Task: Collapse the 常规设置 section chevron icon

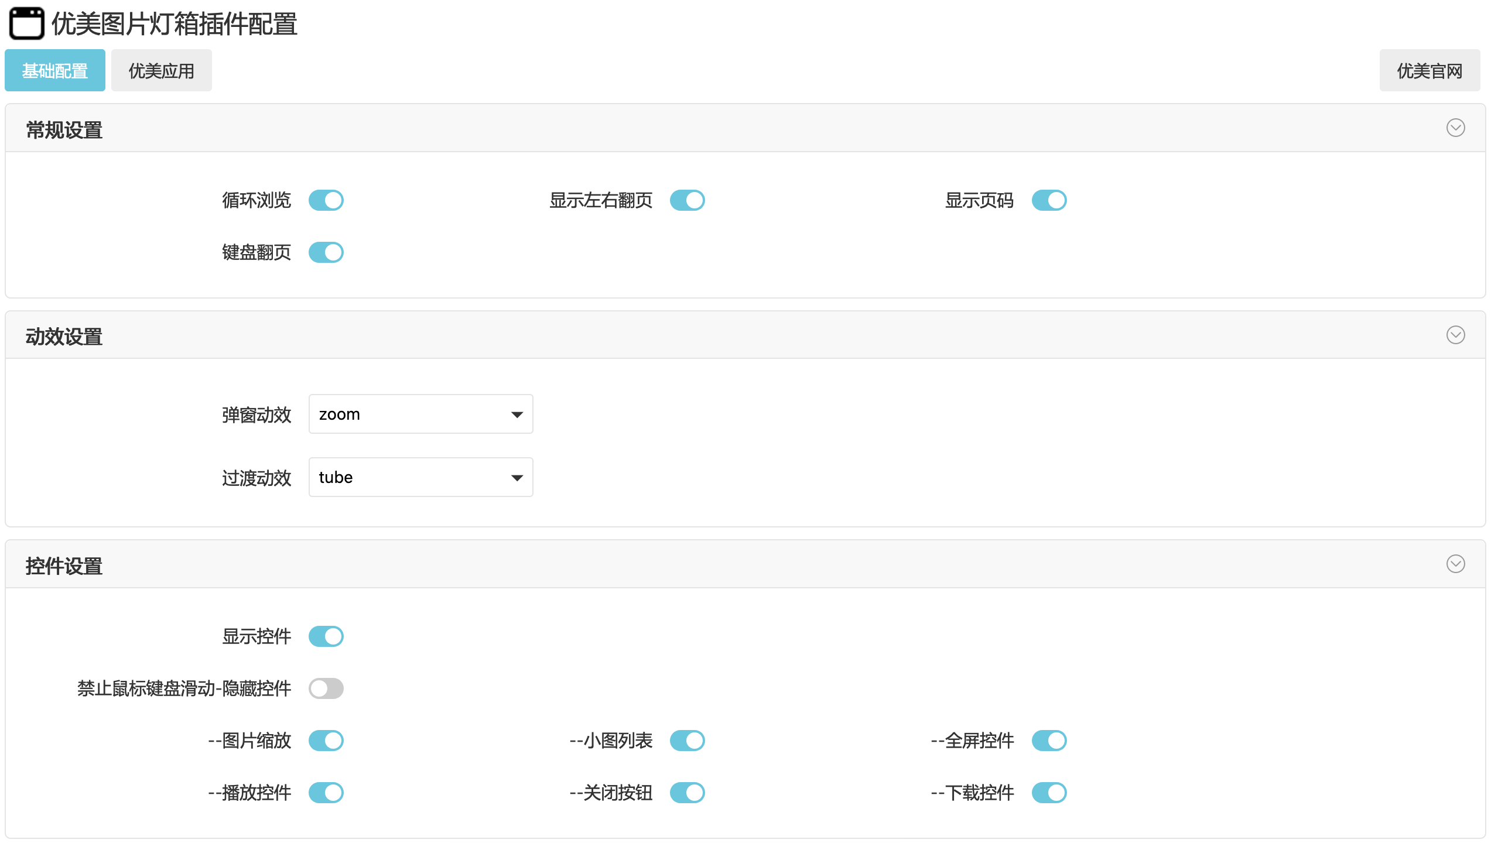Action: [1455, 128]
